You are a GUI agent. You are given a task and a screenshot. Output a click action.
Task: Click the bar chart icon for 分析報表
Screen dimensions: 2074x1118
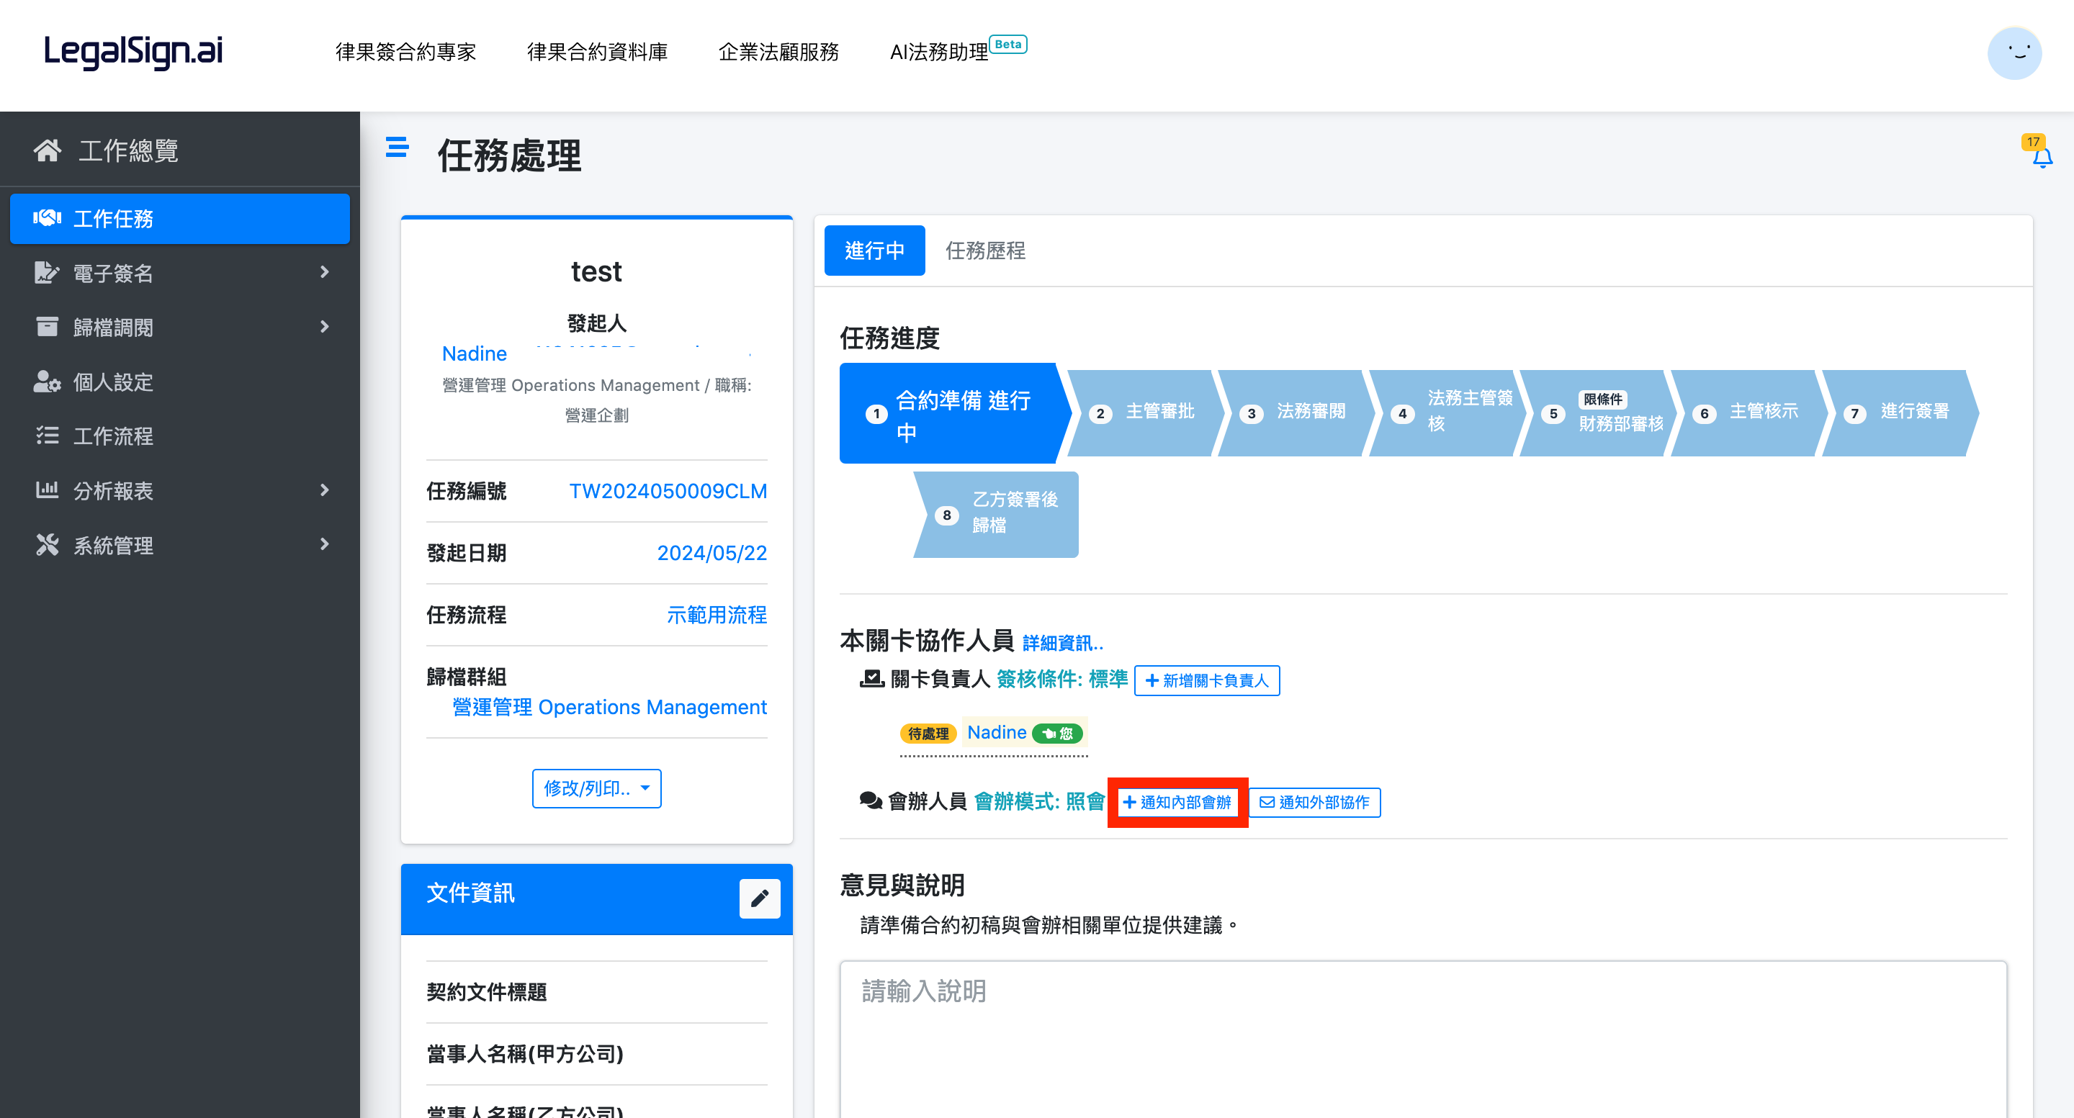point(48,490)
